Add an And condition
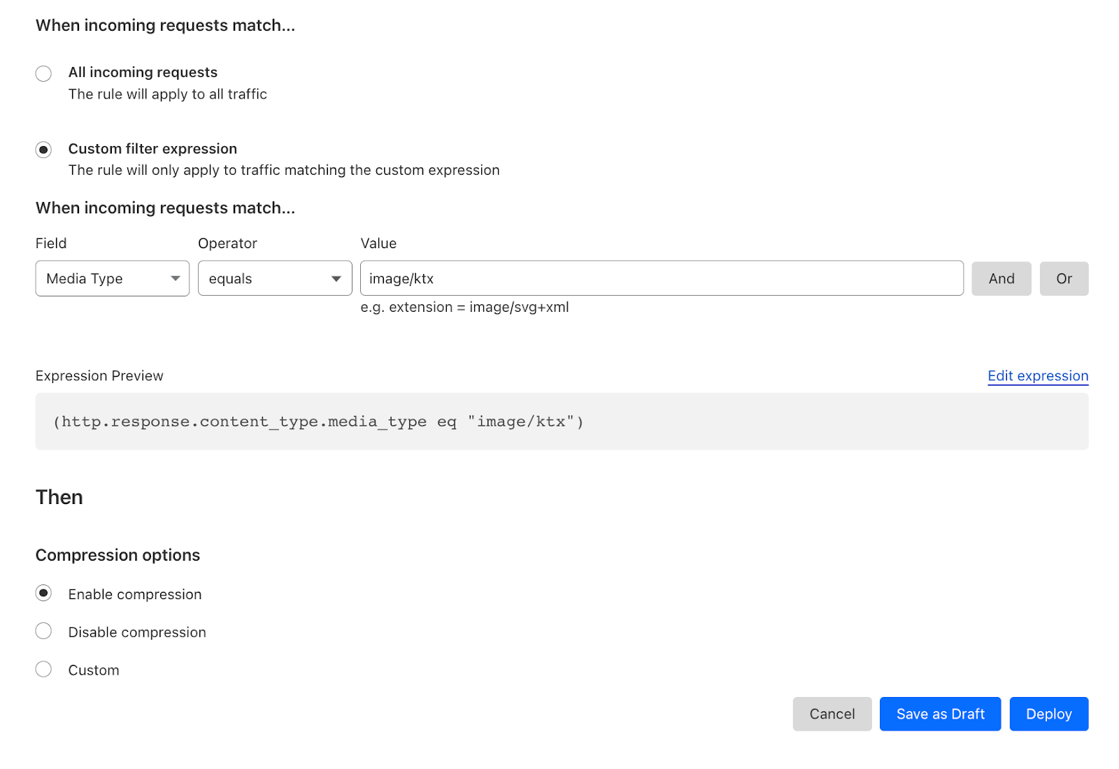 1001,278
